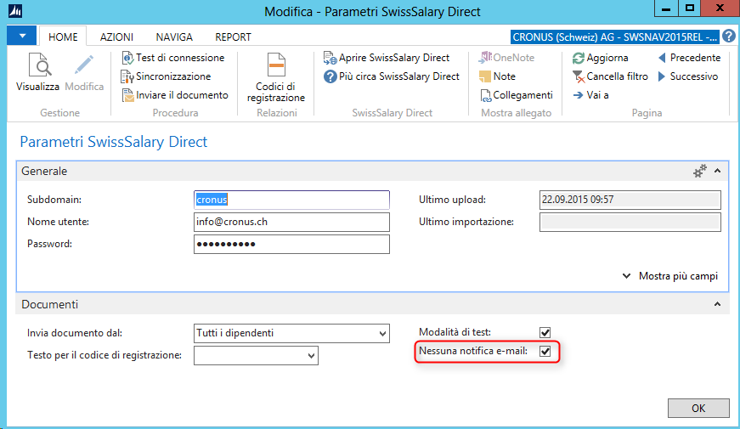This screenshot has width=740, height=429.
Task: Expand Mostra più campi
Action: tap(670, 276)
